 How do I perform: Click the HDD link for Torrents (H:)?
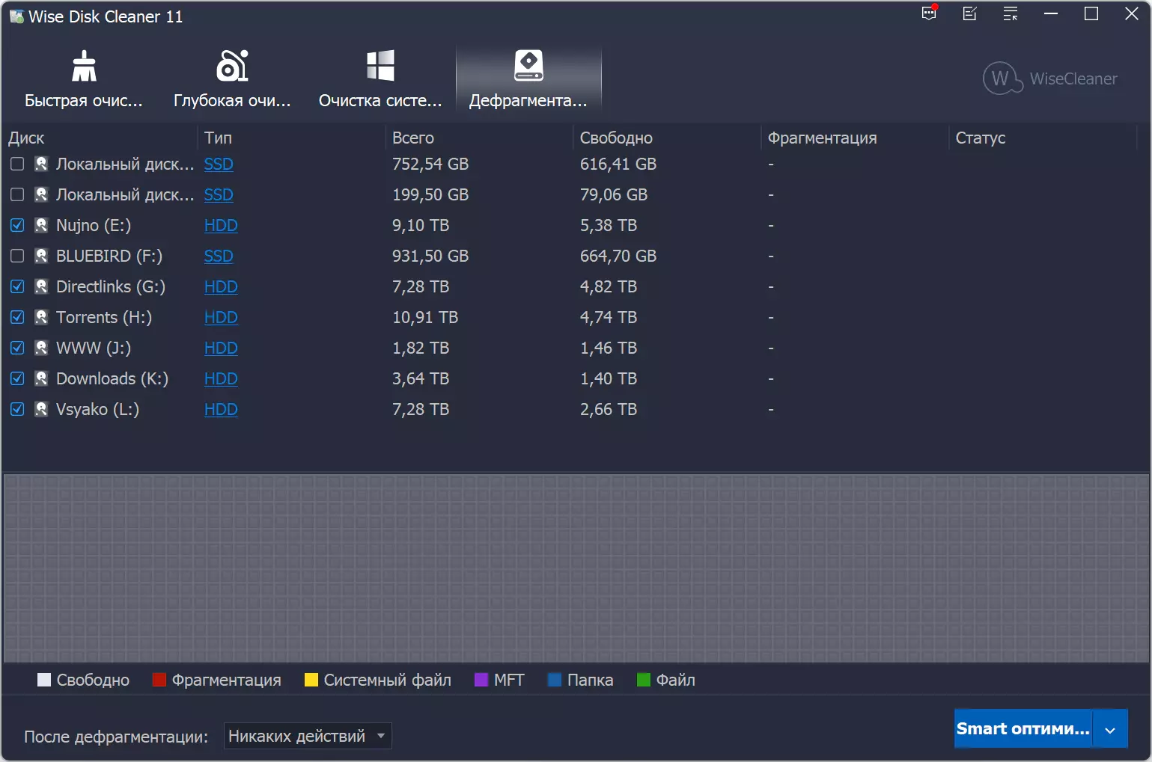coord(221,317)
